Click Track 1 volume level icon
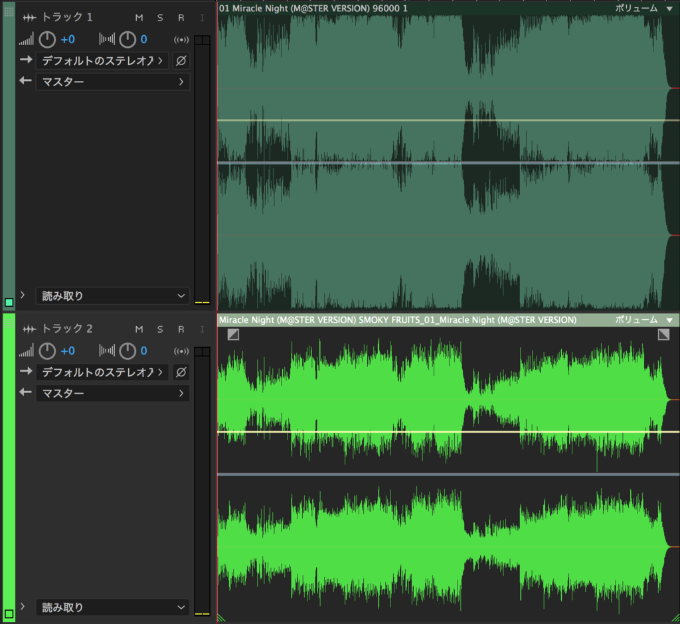Image resolution: width=680 pixels, height=624 pixels. [26, 39]
